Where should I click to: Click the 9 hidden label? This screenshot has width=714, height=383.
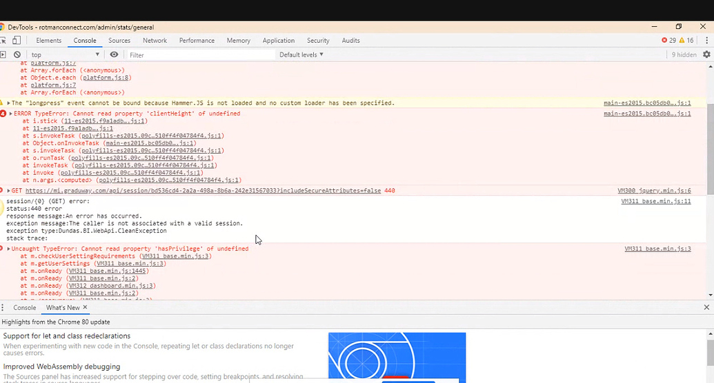coord(684,54)
